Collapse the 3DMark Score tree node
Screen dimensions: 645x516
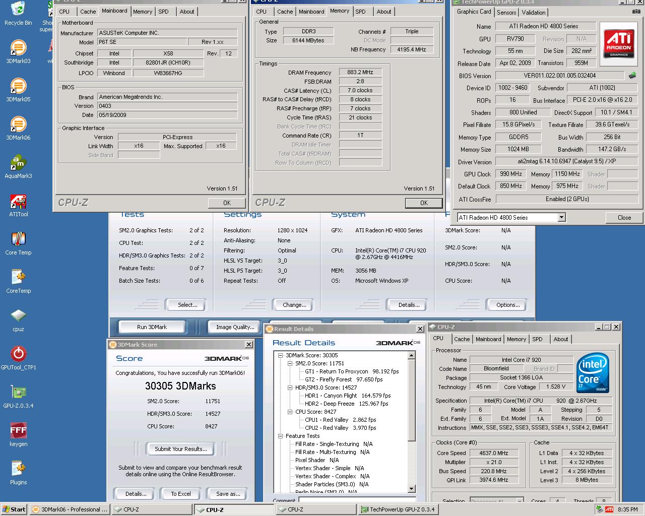[281, 355]
